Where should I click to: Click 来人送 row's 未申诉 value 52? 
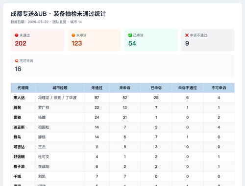[125, 98]
